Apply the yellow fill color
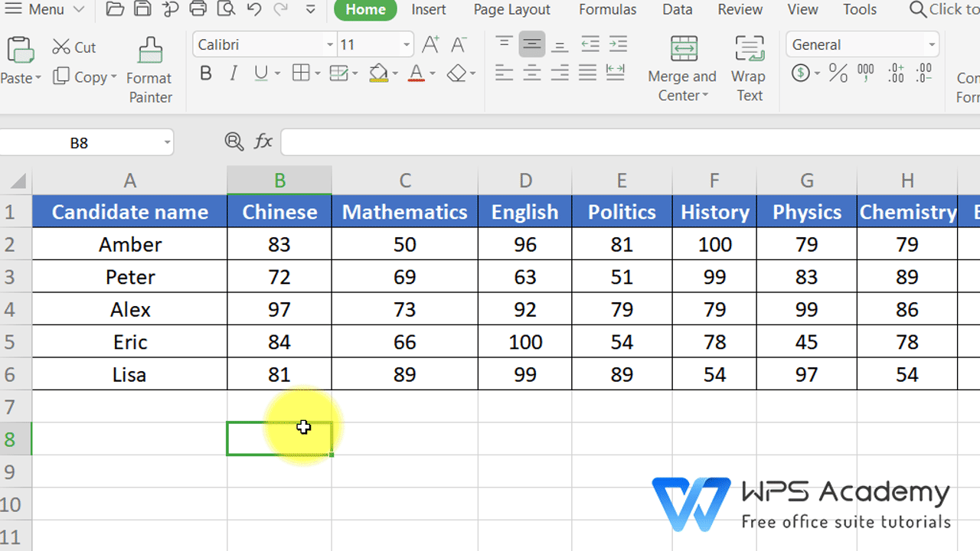The width and height of the screenshot is (980, 551). coord(378,73)
